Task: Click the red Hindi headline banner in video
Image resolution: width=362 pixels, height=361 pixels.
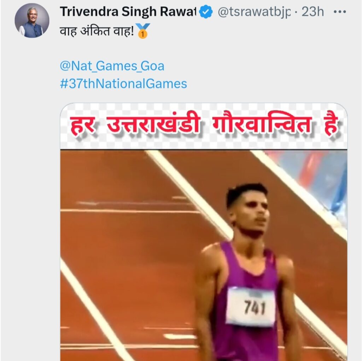Action: coord(204,126)
